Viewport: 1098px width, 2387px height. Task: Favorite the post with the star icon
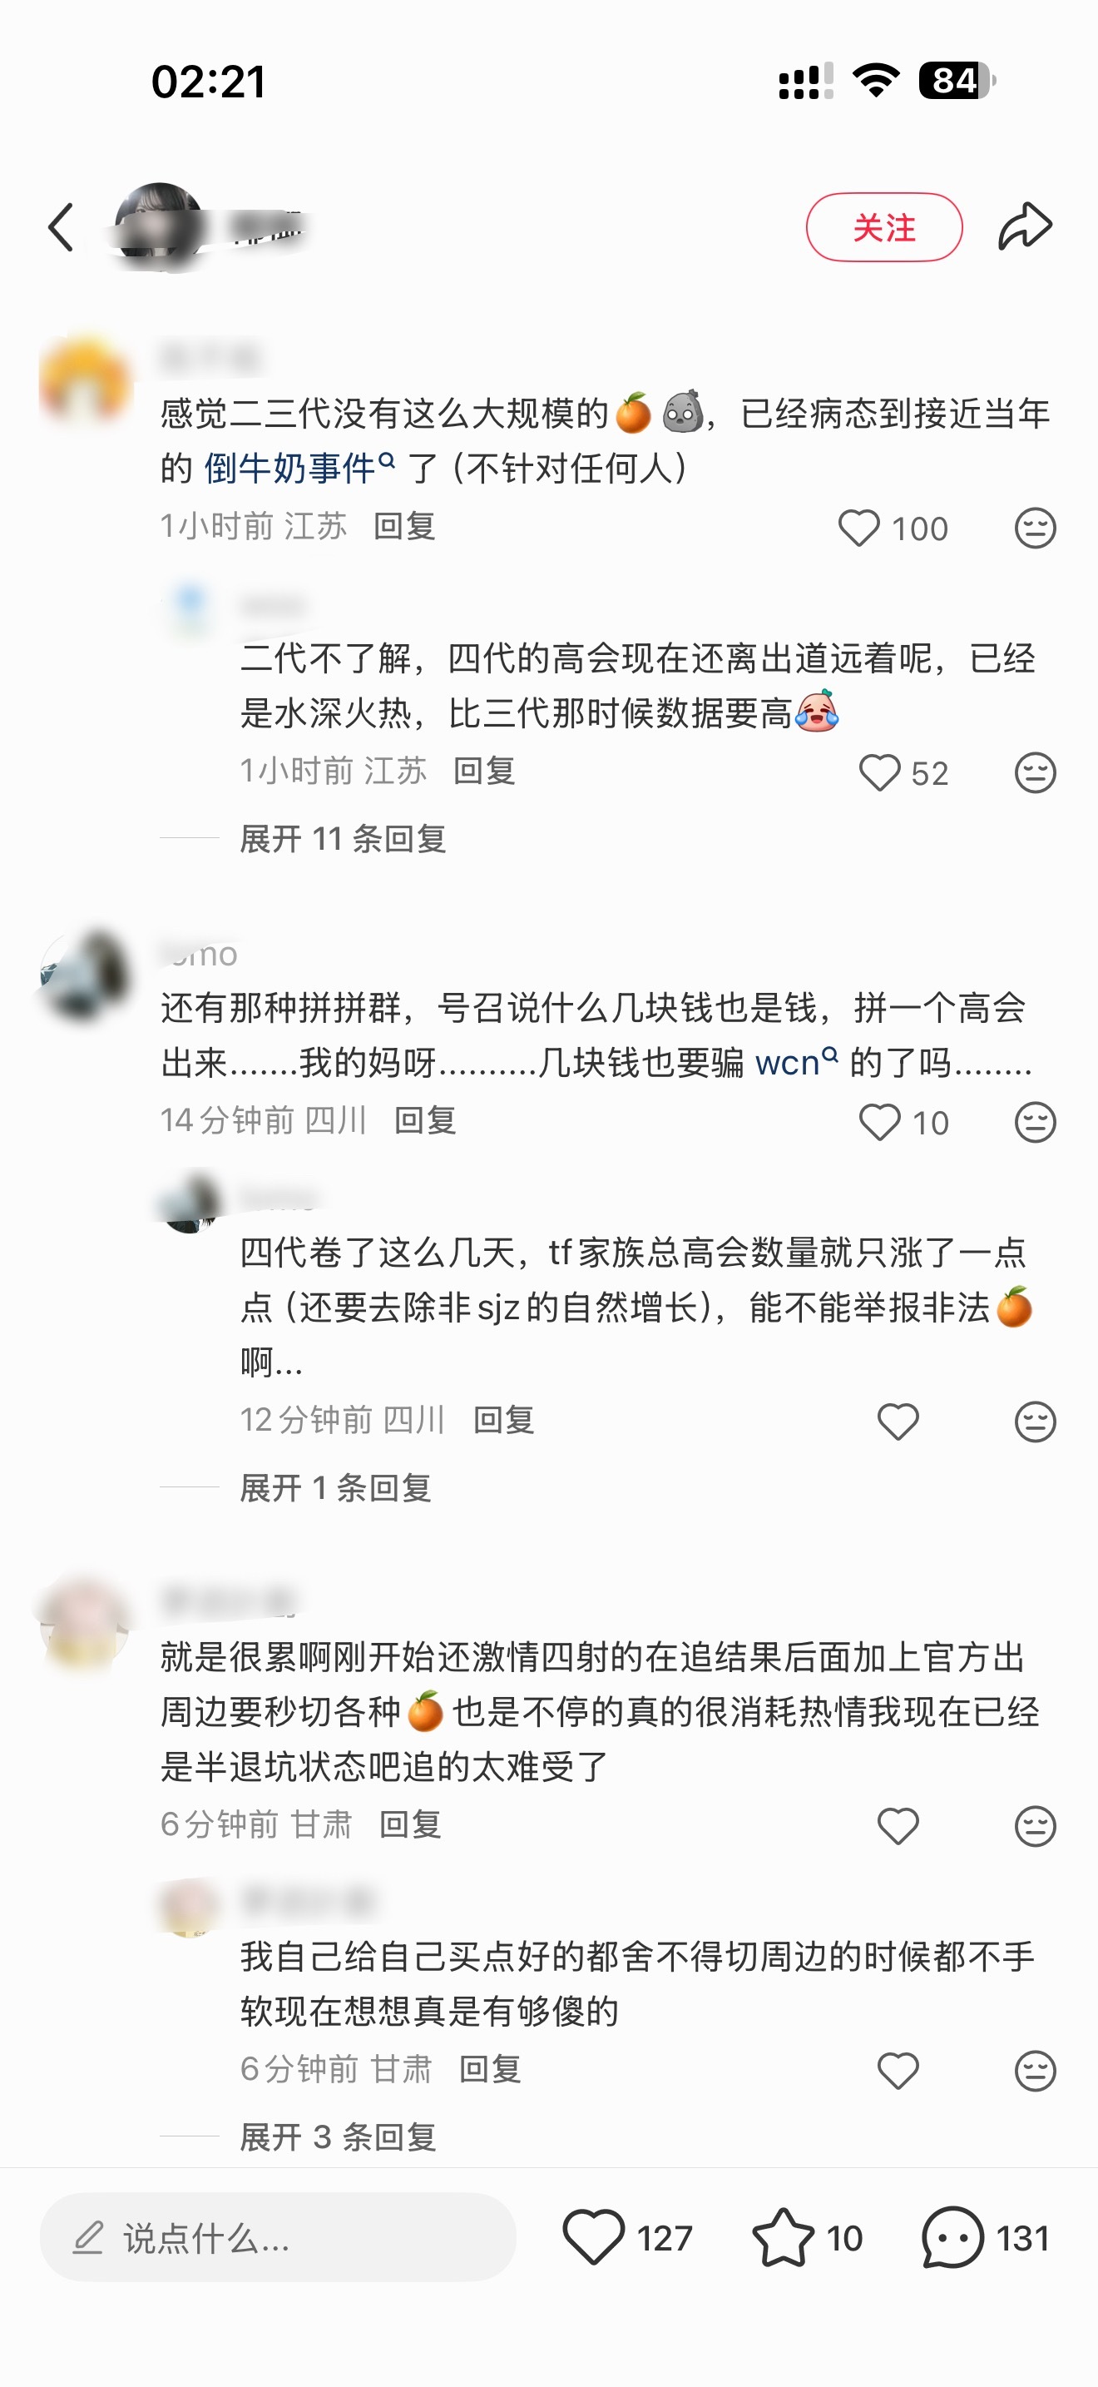click(x=784, y=2237)
